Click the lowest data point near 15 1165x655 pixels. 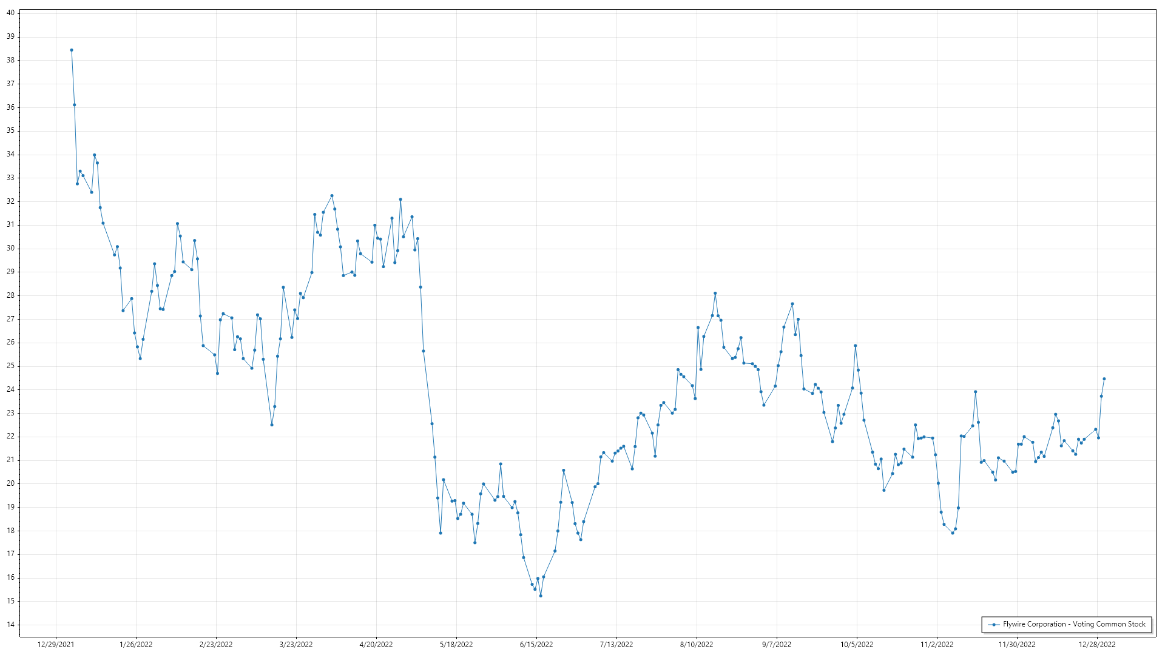[541, 596]
